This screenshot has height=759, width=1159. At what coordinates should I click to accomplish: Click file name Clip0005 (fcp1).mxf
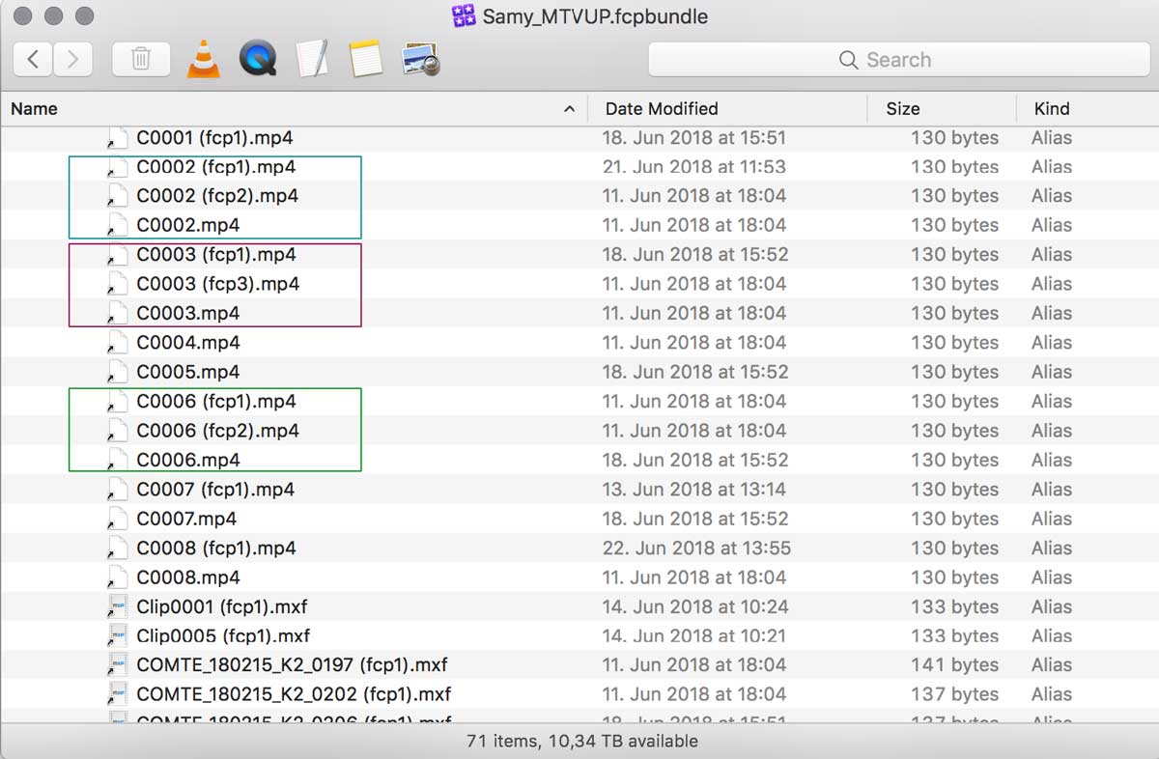tap(223, 635)
